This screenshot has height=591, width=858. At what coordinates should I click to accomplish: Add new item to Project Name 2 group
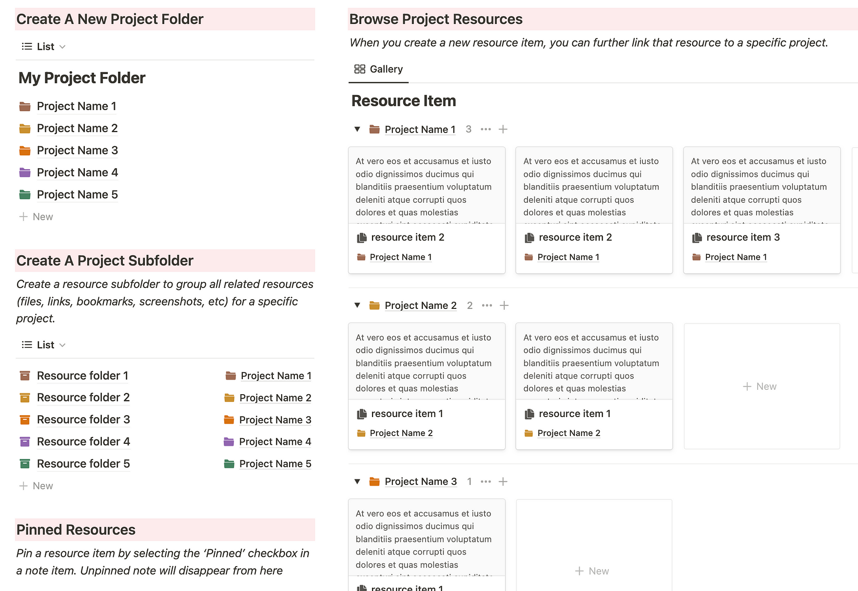[504, 305]
